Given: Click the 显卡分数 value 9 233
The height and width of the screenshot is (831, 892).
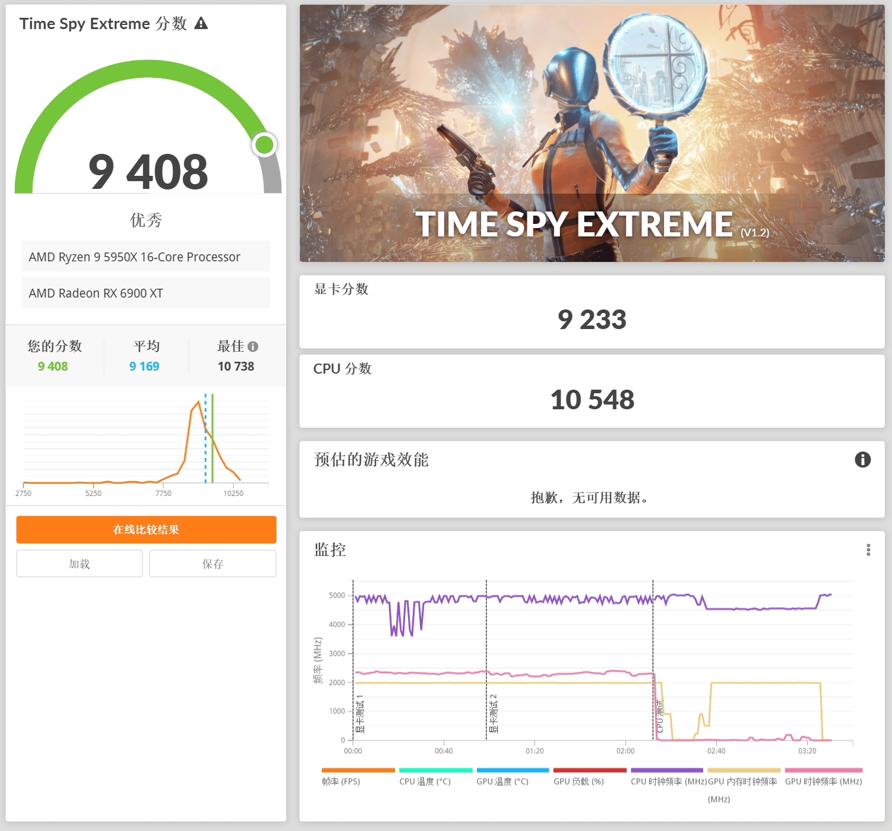Looking at the screenshot, I should point(591,320).
